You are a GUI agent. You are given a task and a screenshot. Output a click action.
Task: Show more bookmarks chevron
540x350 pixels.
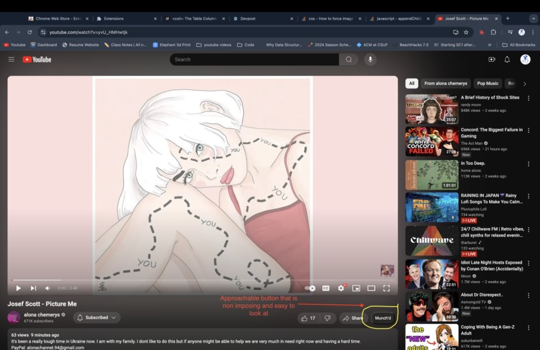[490, 45]
